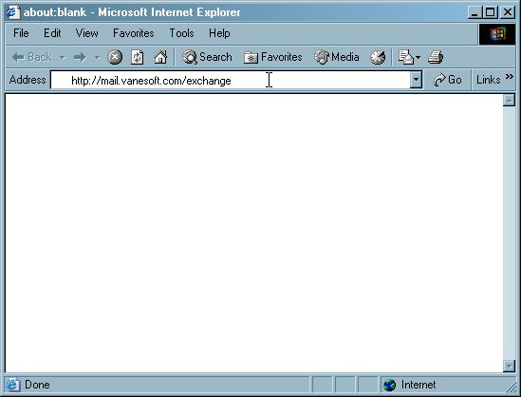
Task: Open the Favorites menu
Action: point(133,33)
